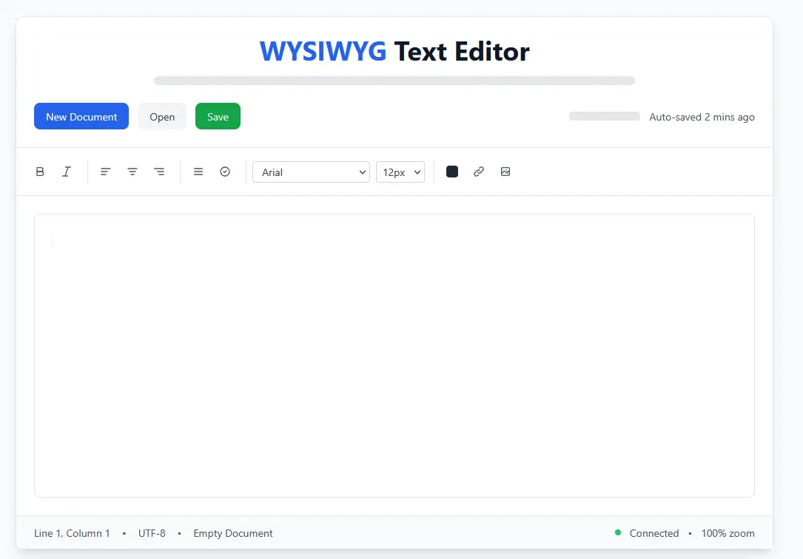The image size is (803, 559).
Task: Click the UTF-8 encoding label
Action: pos(152,533)
